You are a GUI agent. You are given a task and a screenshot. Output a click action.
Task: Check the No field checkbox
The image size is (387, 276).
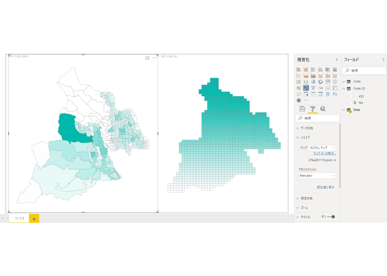tap(351, 102)
